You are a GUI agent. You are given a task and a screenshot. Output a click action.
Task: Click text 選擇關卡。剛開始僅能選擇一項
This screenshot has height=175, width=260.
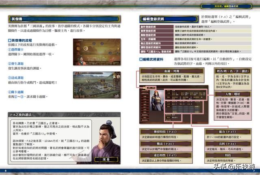click(31, 54)
